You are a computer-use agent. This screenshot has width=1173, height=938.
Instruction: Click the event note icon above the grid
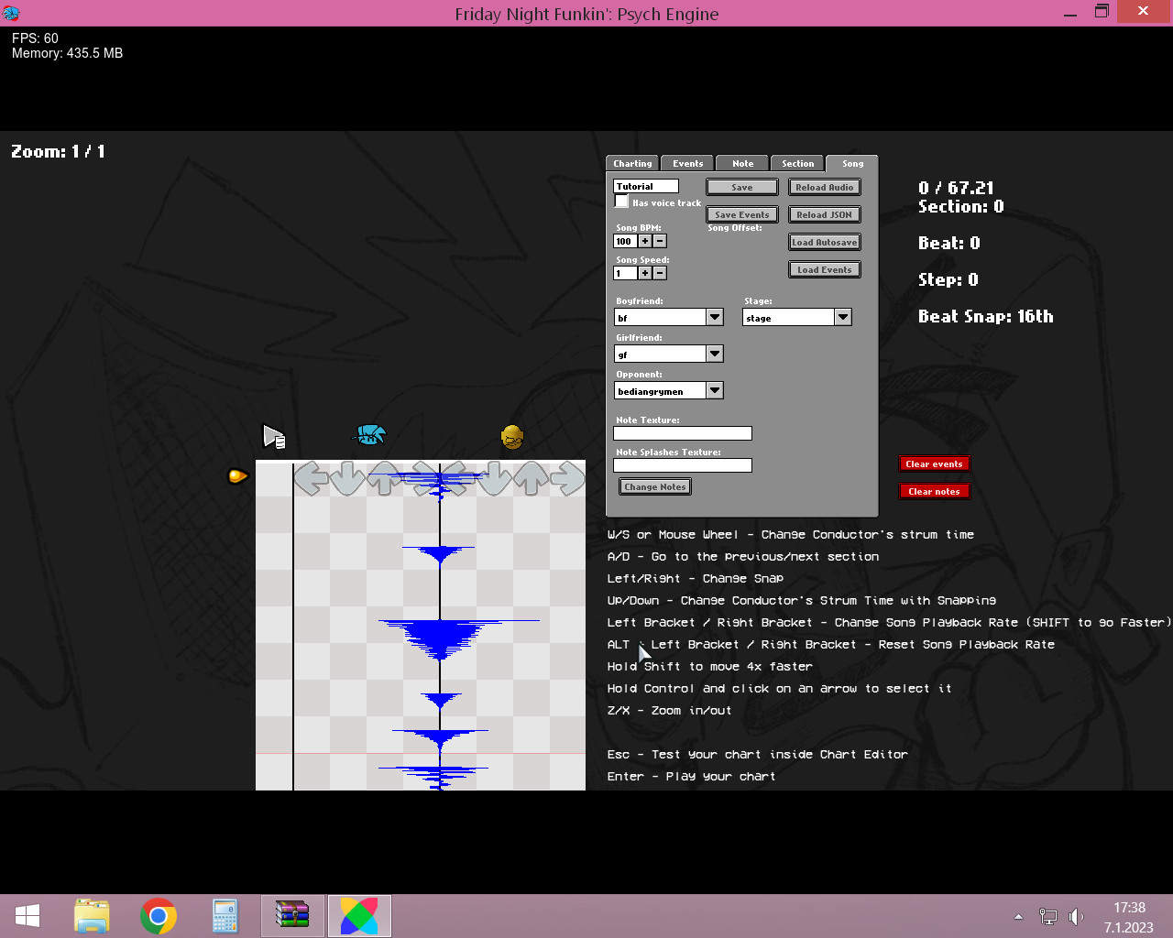click(x=274, y=437)
